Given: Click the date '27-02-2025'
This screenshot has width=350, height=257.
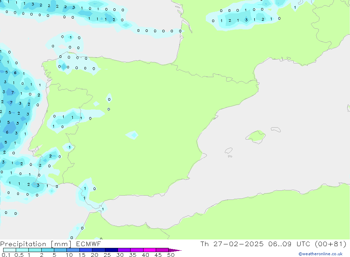Looking at the screenshot, I should [x=238, y=244].
